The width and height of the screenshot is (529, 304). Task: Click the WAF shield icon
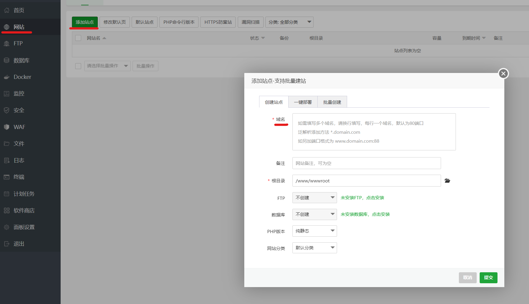click(x=7, y=127)
